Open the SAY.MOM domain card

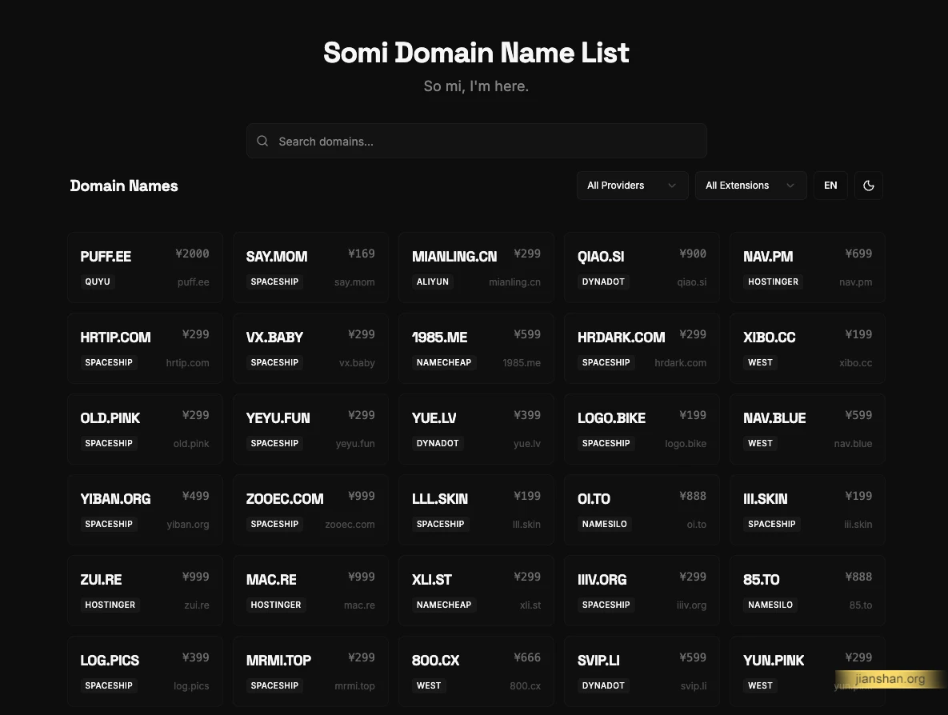tap(310, 267)
